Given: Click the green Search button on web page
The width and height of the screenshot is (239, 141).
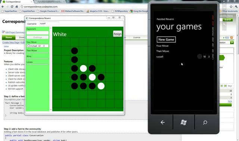Looking at the screenshot, I should tap(227, 20).
